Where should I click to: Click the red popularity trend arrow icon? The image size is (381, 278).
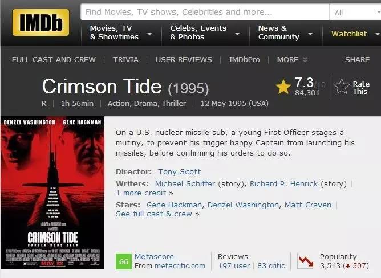[x=306, y=261]
